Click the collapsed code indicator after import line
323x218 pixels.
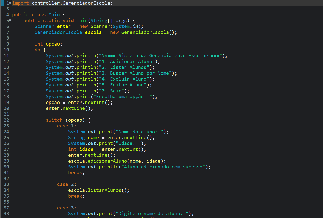(115, 3)
